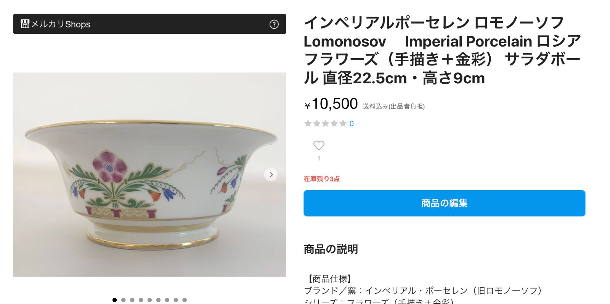610x304 pixels.
Task: Open the help question mark icon
Action: click(x=274, y=24)
